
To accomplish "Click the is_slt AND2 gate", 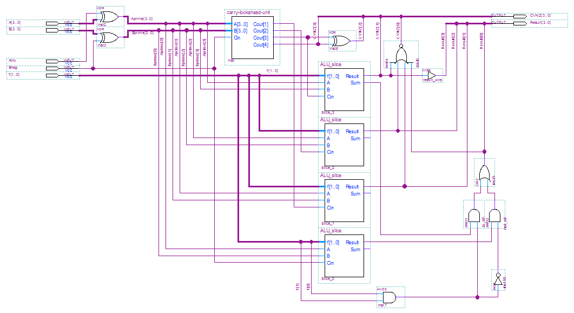I will click(474, 216).
